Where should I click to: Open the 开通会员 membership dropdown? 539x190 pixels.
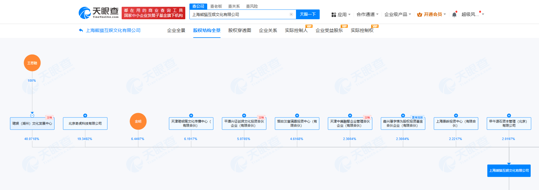pyautogui.click(x=431, y=14)
